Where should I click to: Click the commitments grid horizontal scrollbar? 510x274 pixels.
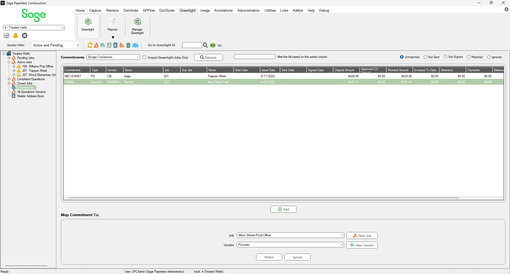pos(263,198)
